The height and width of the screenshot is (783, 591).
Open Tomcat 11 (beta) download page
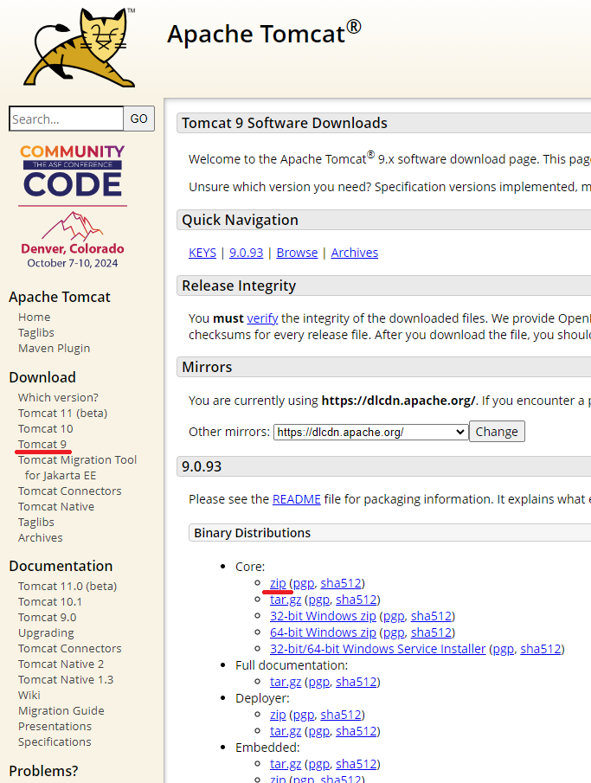(62, 414)
